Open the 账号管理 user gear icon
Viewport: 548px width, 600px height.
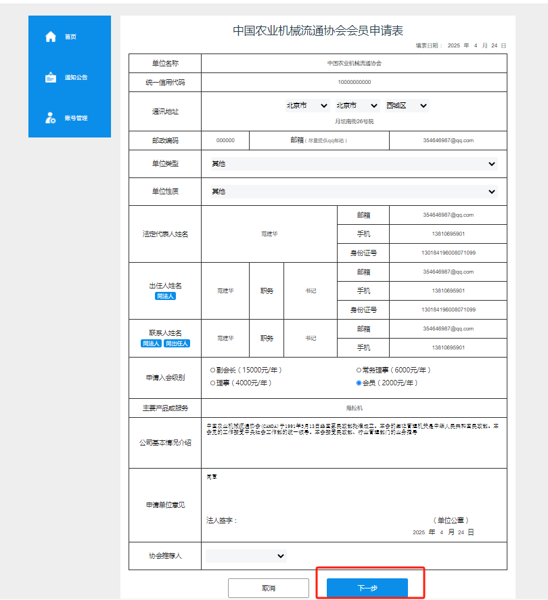pyautogui.click(x=51, y=118)
